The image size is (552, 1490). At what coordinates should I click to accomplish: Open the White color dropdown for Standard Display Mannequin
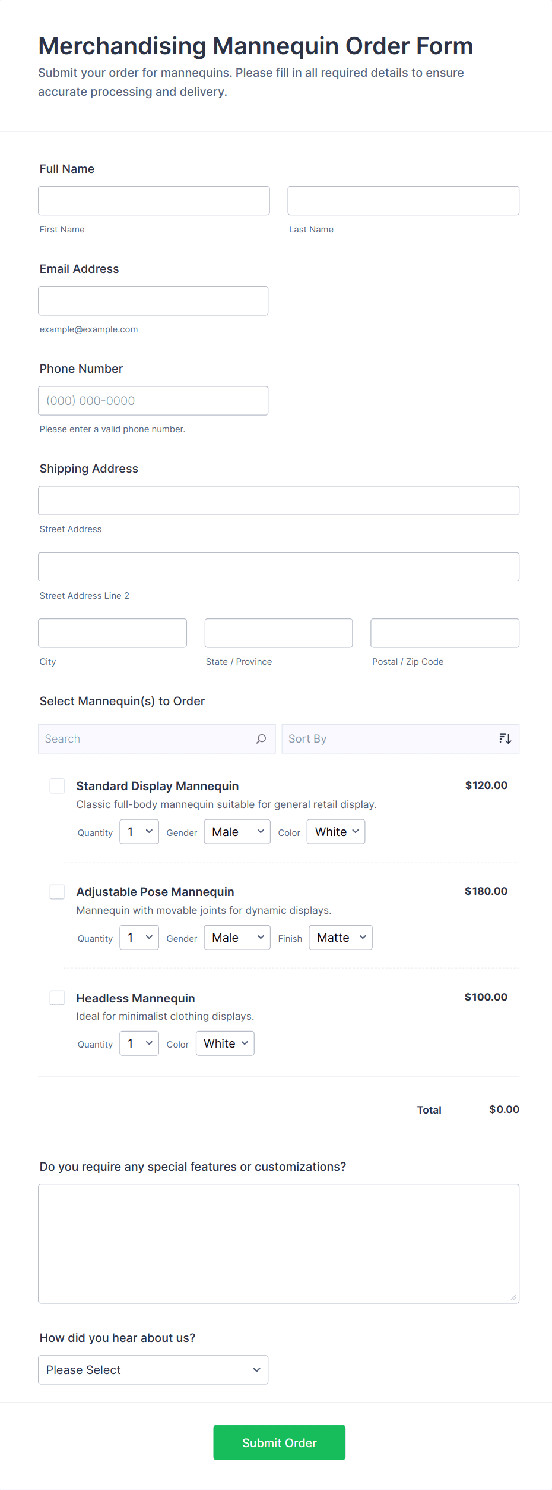[335, 831]
